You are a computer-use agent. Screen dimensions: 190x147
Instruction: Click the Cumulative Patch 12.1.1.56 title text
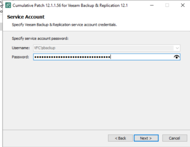70,6
